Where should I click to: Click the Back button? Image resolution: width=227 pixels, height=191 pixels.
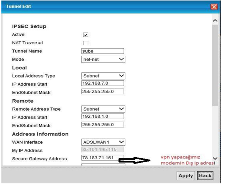point(205,175)
